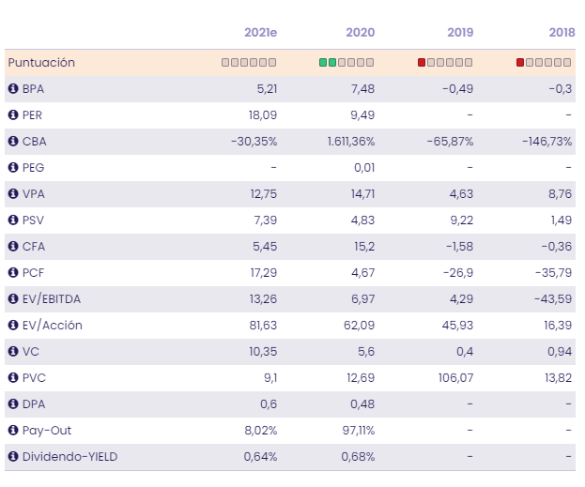The image size is (585, 487).
Task: Click the info icon next to PER
Action: point(13,115)
